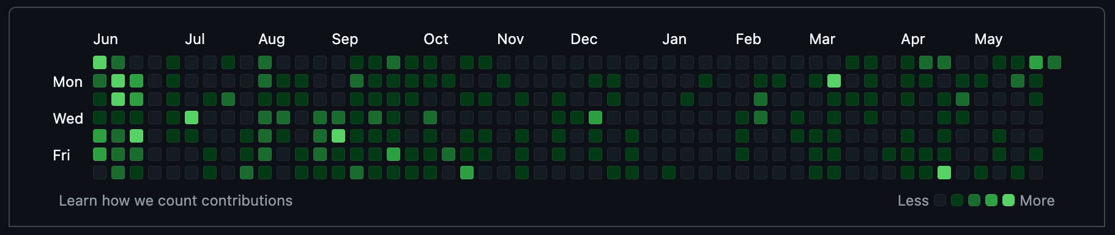Click the darkest empty legend square next to Less
Screen dimensions: 1115x235
click(941, 200)
